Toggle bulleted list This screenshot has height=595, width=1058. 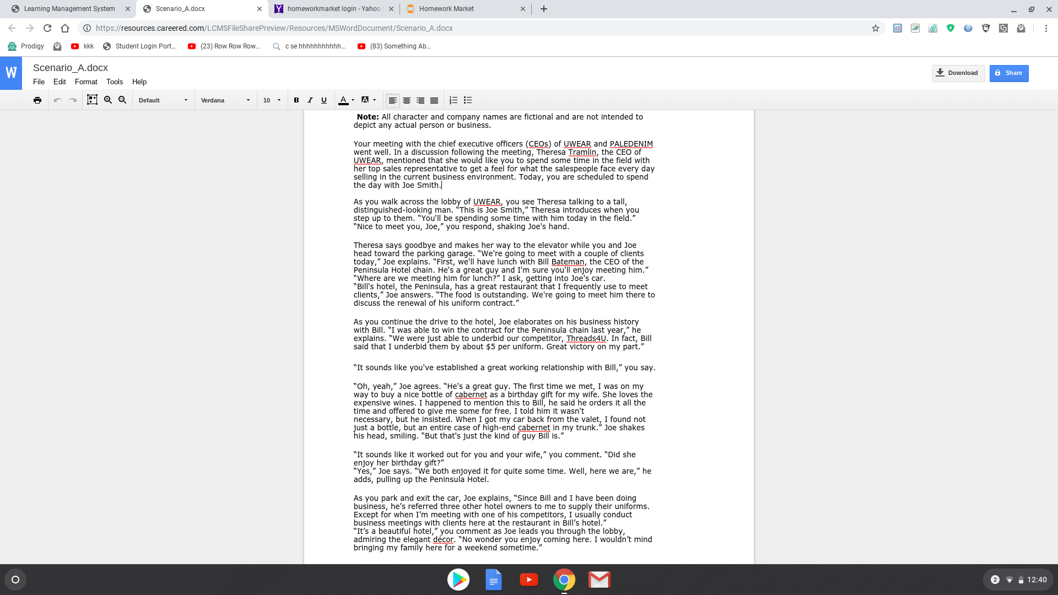468,100
